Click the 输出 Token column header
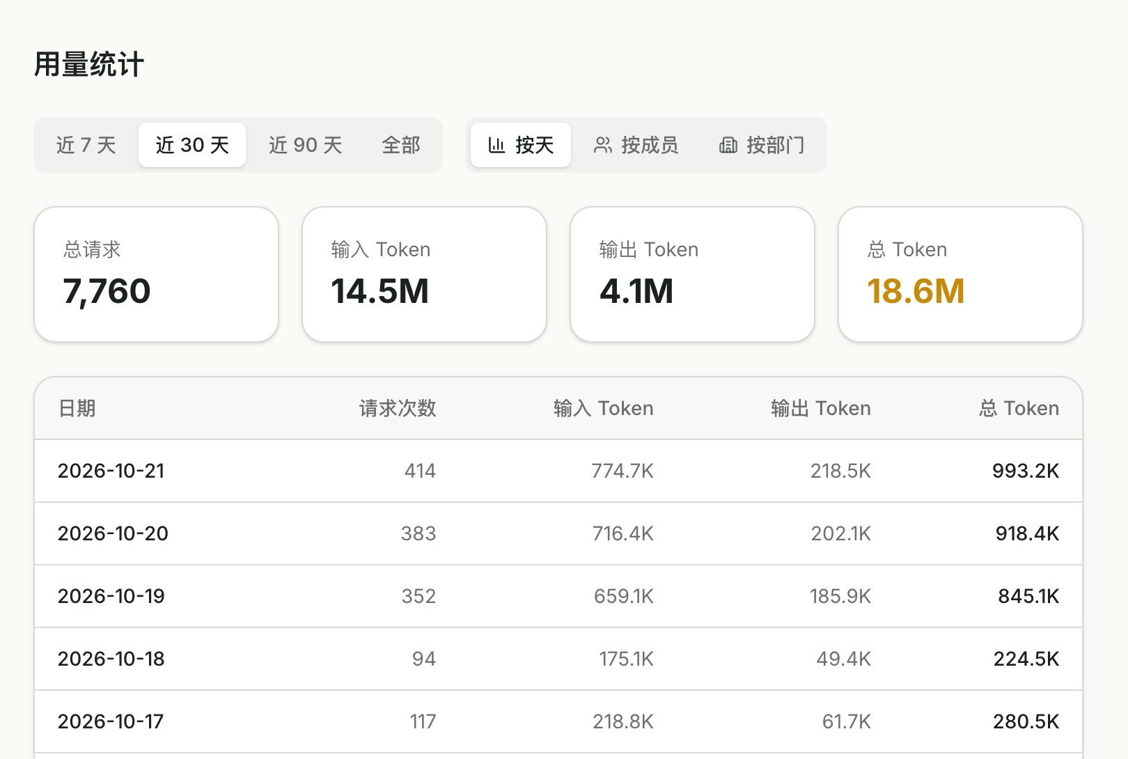This screenshot has height=759, width=1128. pyautogui.click(x=821, y=408)
